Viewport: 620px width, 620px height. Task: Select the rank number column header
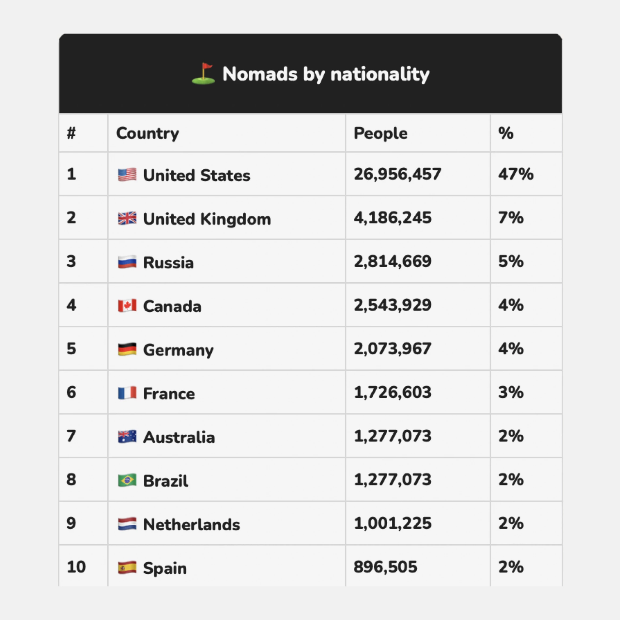(71, 133)
